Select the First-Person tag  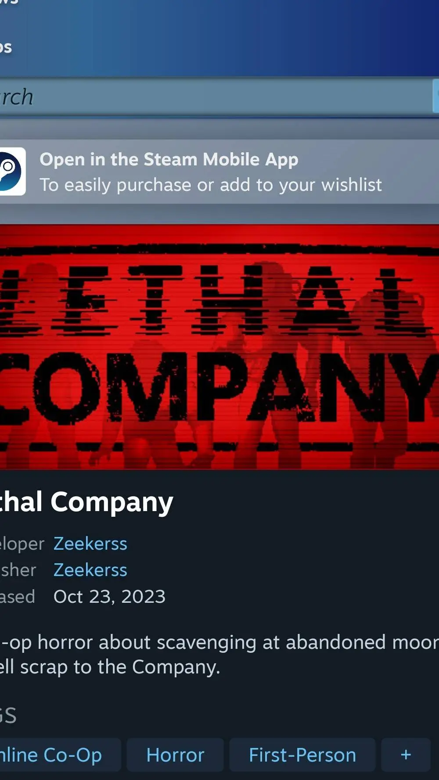pos(302,755)
